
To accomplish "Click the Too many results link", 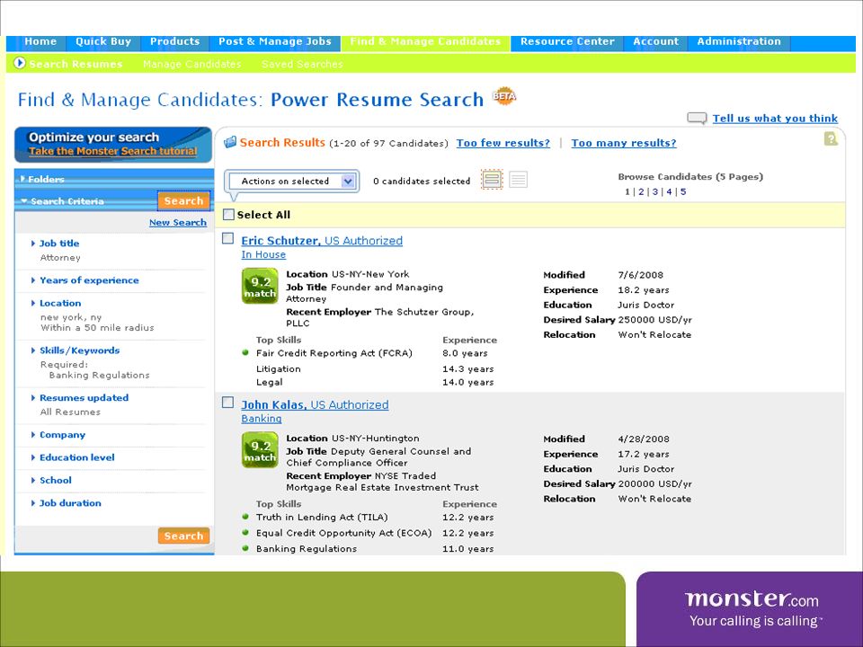I will (x=624, y=143).
